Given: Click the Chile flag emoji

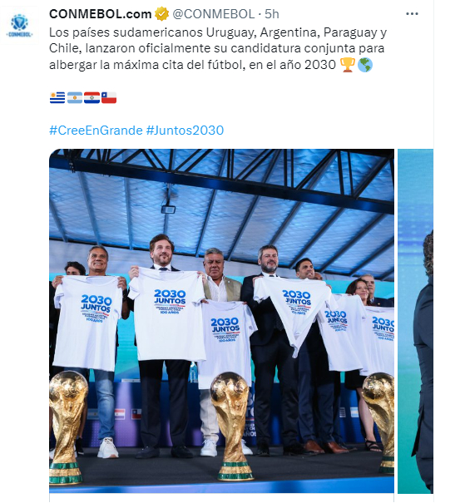Looking at the screenshot, I should (x=109, y=97).
